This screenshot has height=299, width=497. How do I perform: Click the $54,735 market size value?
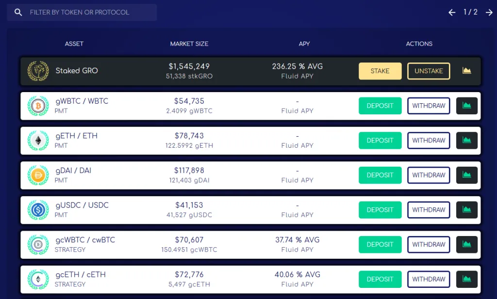(x=189, y=101)
